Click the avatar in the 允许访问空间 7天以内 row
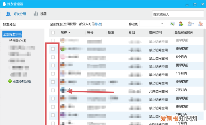Viewport: 206px width, 125px height. (x=63, y=90)
